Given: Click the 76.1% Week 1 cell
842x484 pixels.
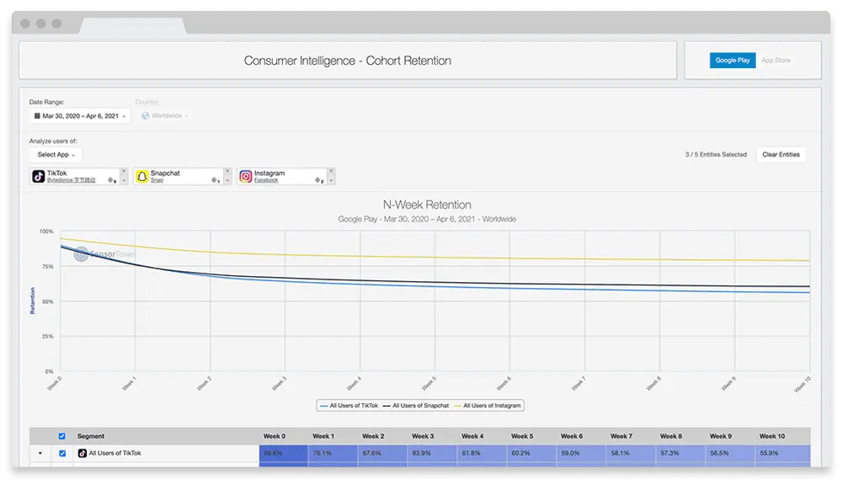Looking at the screenshot, I should pos(333,454).
